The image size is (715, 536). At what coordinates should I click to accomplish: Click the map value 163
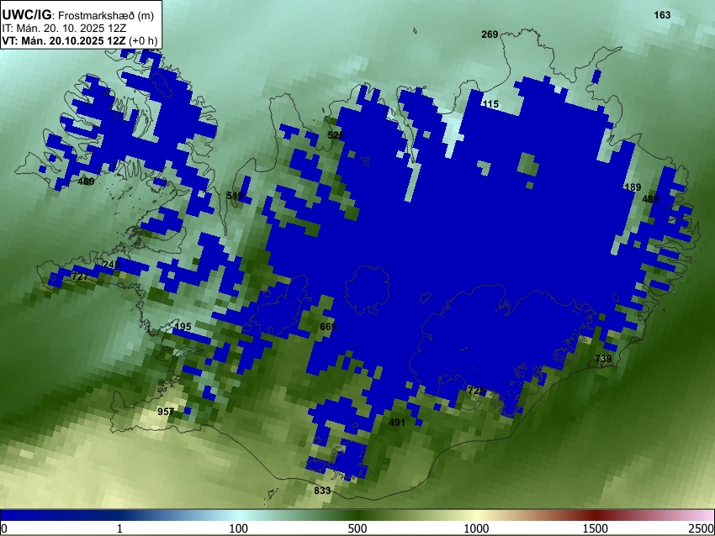click(x=662, y=15)
